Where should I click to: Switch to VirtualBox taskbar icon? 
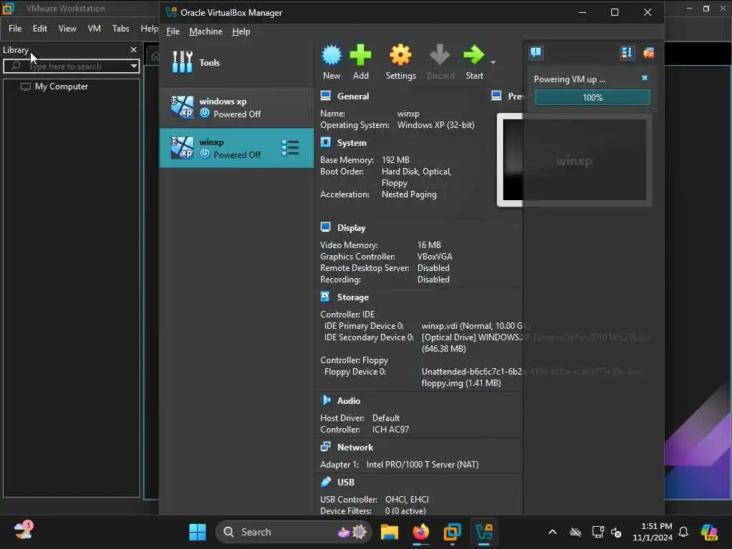(x=484, y=532)
